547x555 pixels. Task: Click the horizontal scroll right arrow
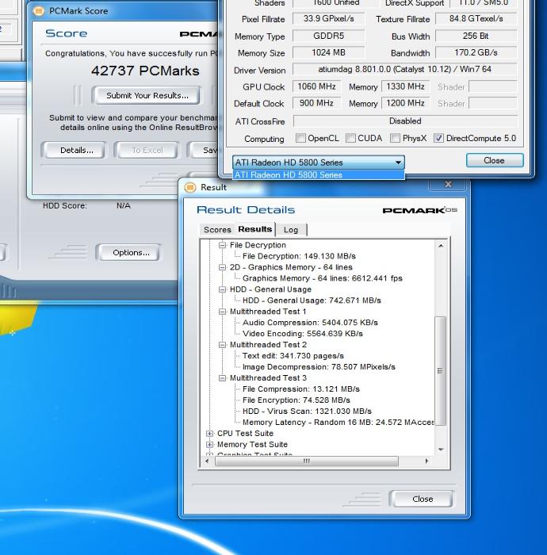[x=427, y=461]
